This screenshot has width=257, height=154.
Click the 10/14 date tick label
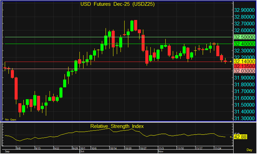pyautogui.click(x=110, y=148)
